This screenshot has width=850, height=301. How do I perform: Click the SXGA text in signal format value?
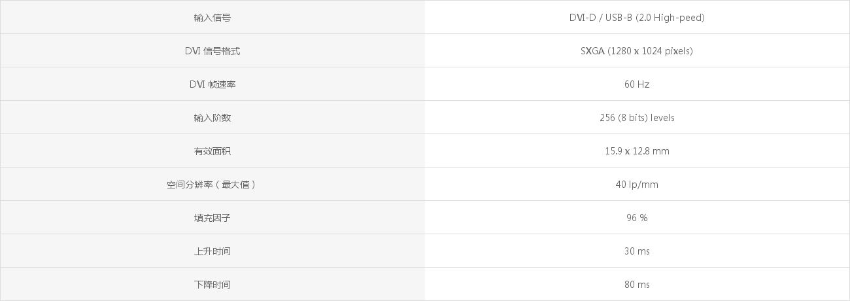tap(592, 51)
